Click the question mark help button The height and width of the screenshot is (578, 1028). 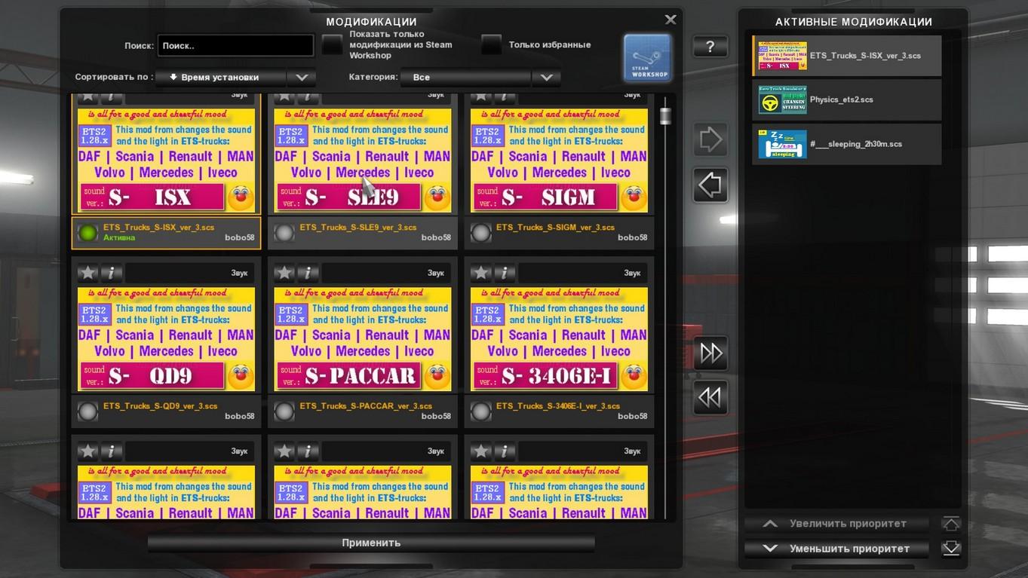tap(710, 47)
